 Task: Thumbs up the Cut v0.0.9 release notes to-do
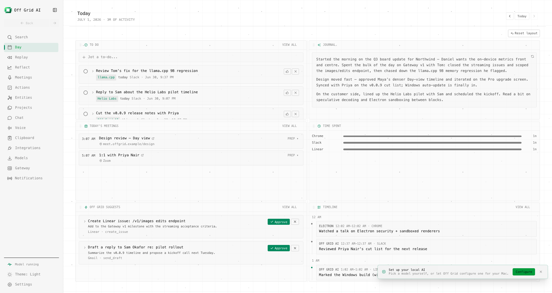tap(287, 114)
